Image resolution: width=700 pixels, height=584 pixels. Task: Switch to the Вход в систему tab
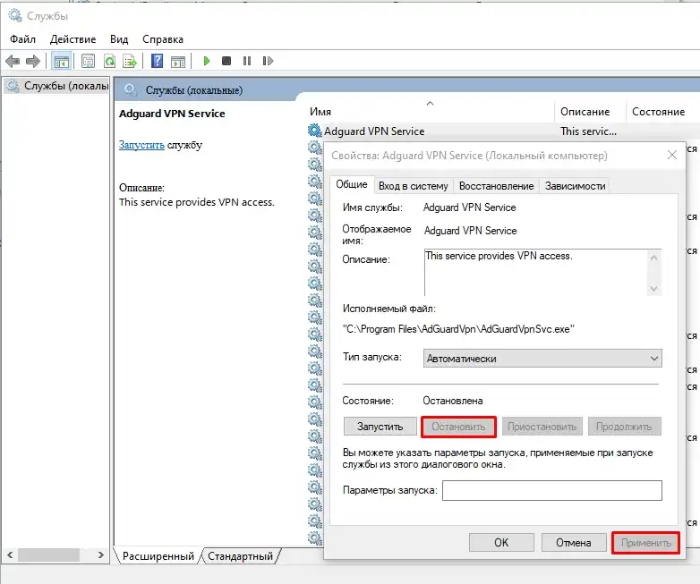[413, 186]
